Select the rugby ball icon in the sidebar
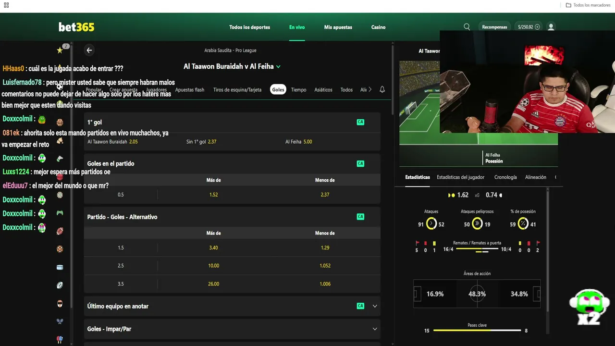The width and height of the screenshot is (615, 346). [x=60, y=285]
